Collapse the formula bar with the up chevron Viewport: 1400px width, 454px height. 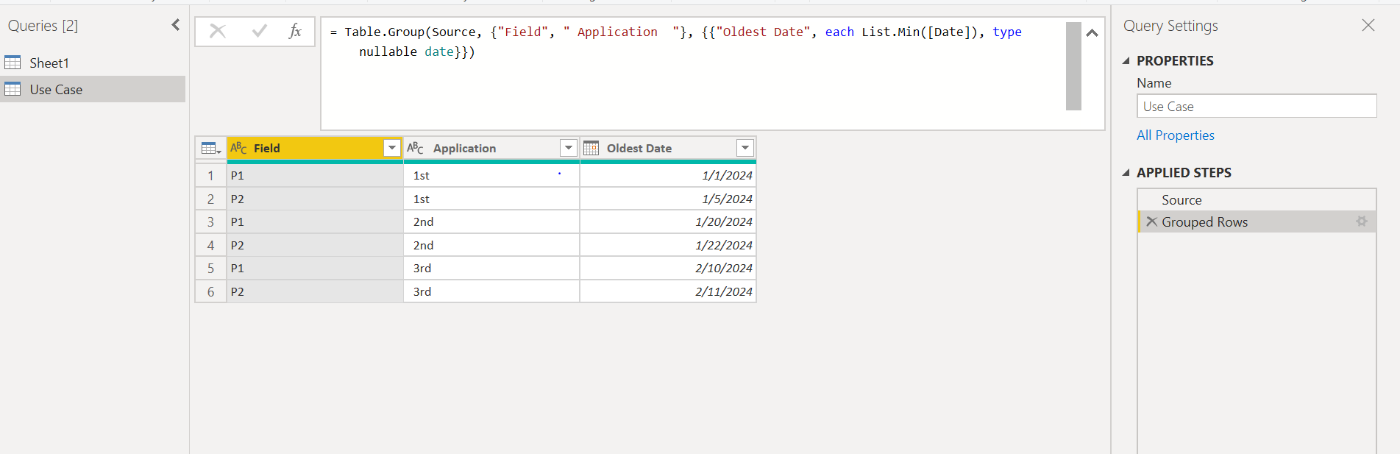click(x=1092, y=32)
